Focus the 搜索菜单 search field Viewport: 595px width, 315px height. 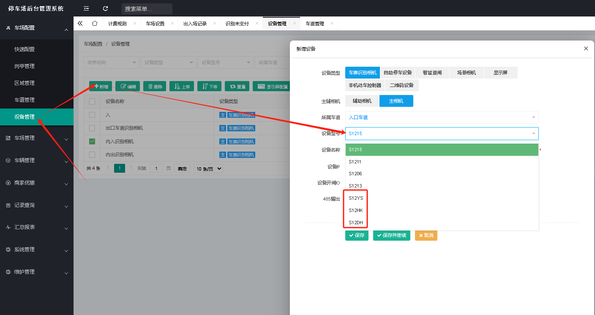tap(147, 9)
